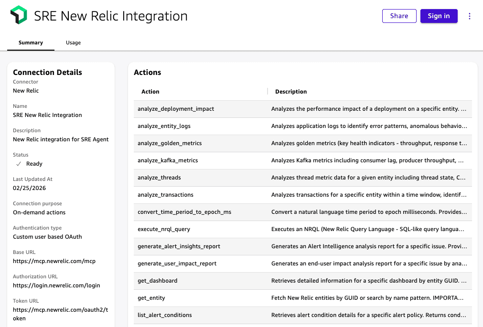Click the epoch milliseconds description text
483x327 pixels.
[369, 212]
